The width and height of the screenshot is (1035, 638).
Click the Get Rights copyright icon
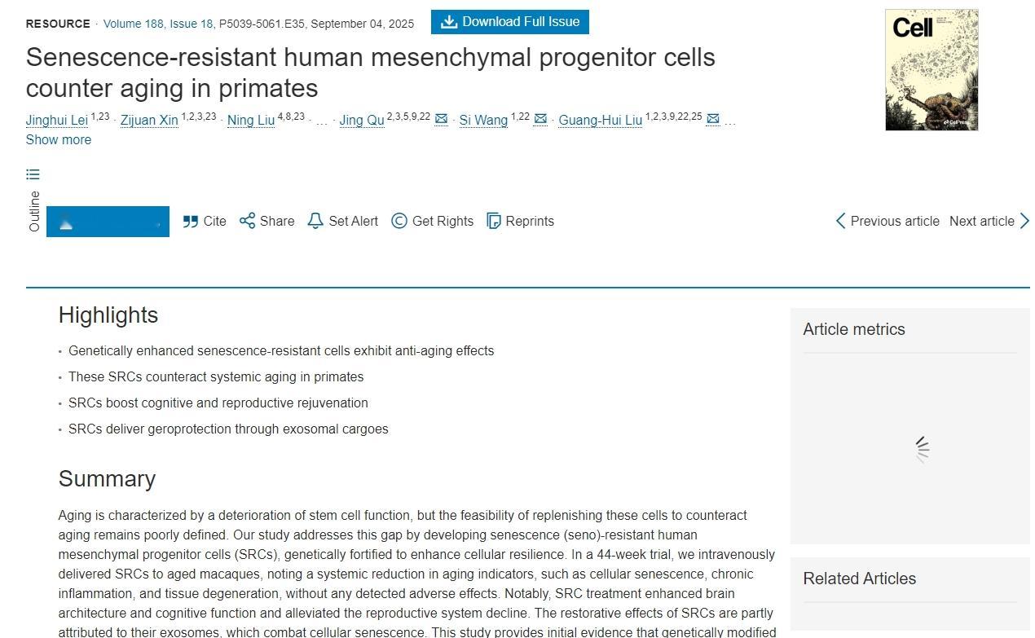point(399,221)
